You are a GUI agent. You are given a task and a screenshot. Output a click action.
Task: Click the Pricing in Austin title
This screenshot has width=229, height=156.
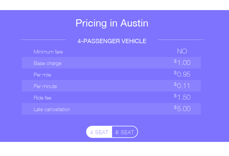pos(112,23)
